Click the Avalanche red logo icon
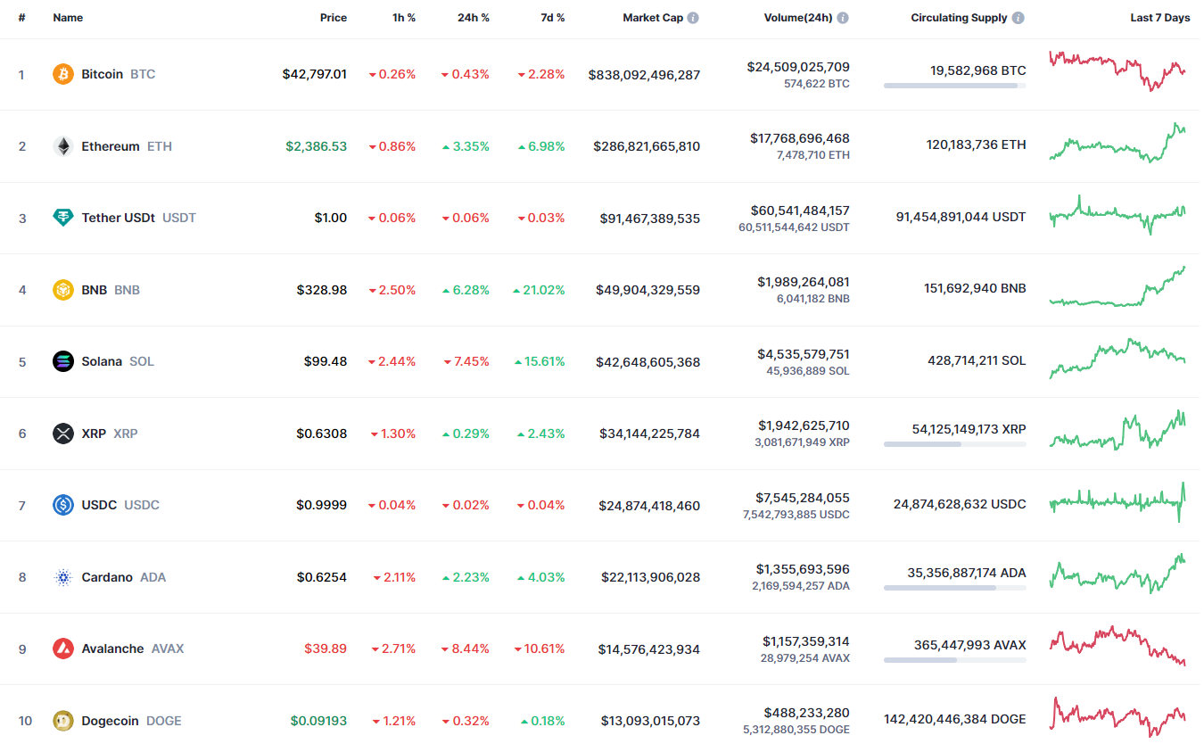Viewport: 1204px width, 752px height. pos(62,649)
